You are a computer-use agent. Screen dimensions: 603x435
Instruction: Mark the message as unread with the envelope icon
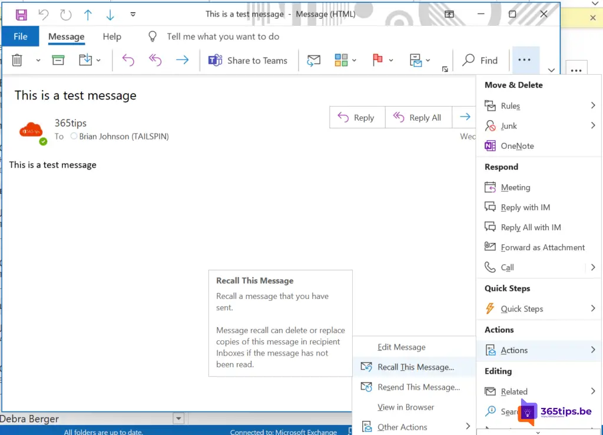tap(313, 60)
